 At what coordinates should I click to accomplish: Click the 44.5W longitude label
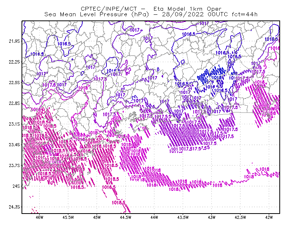126,217
